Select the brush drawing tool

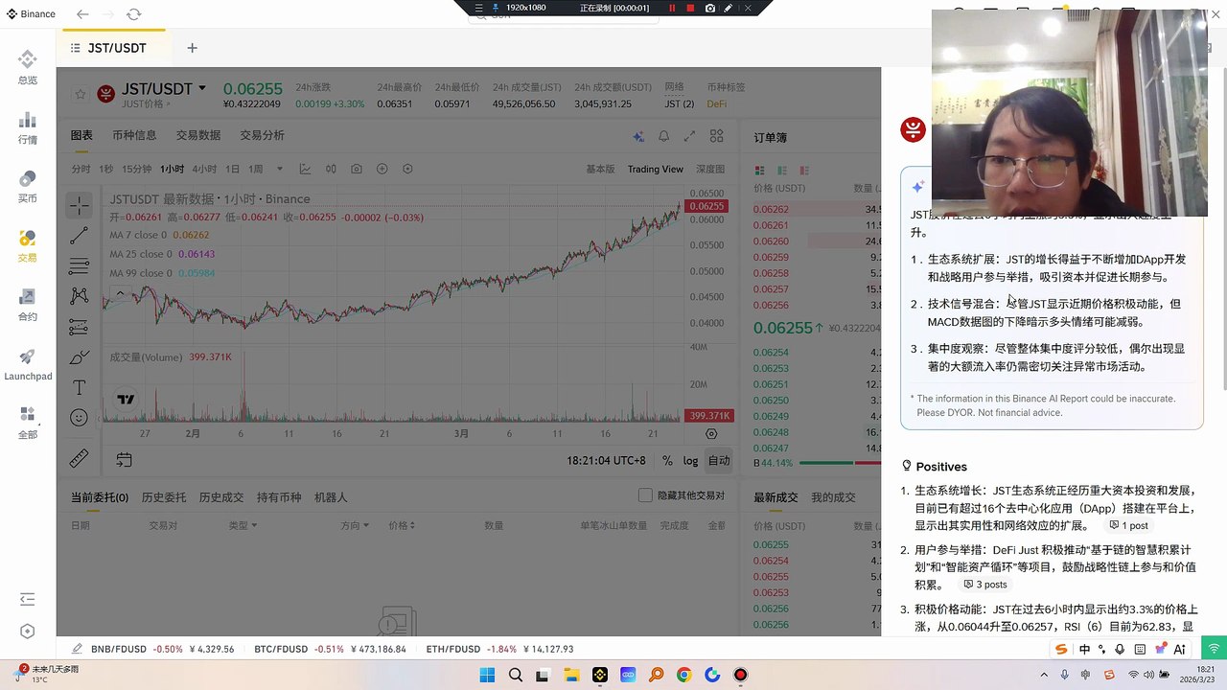(x=80, y=356)
